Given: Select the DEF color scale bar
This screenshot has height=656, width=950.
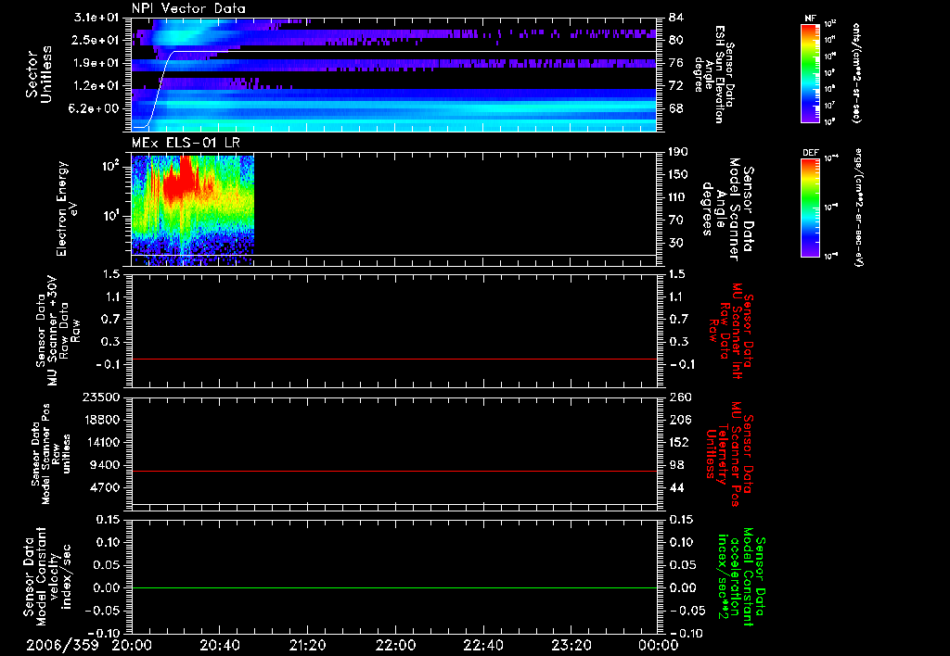Looking at the screenshot, I should 810,208.
